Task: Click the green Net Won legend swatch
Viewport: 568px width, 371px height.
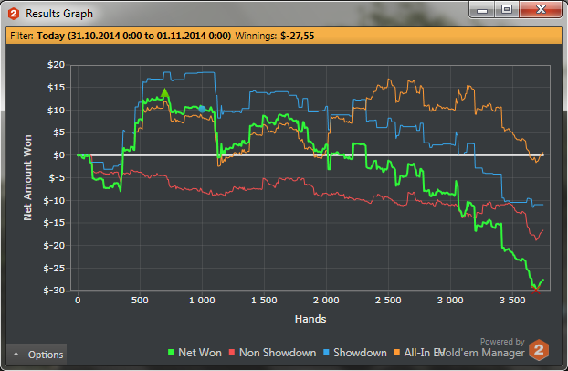Action: pos(171,352)
